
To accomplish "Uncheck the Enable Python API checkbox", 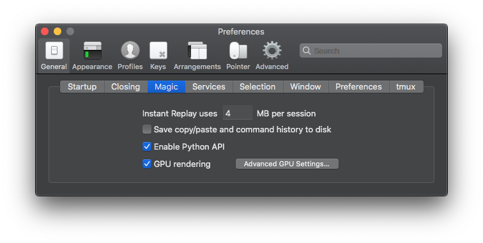I will click(x=147, y=146).
